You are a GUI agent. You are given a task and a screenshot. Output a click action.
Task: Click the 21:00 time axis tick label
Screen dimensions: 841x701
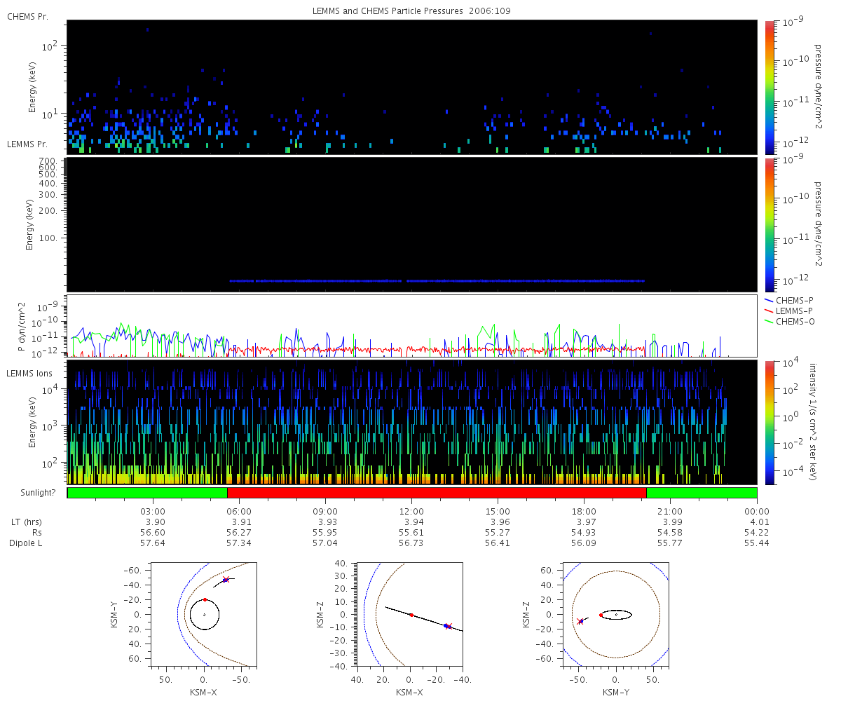(x=671, y=512)
